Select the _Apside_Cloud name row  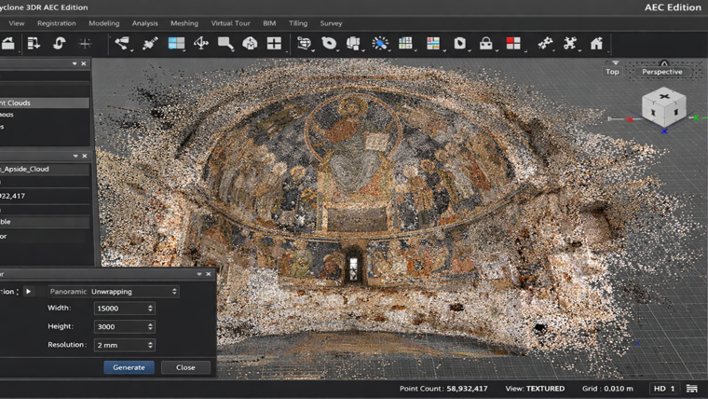[x=45, y=169]
